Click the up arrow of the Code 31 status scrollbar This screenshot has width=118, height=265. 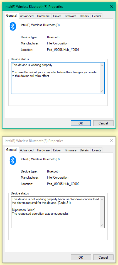click(102, 199)
